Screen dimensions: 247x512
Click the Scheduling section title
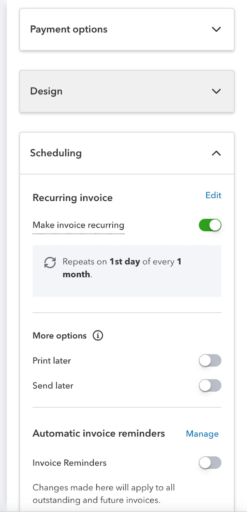56,153
